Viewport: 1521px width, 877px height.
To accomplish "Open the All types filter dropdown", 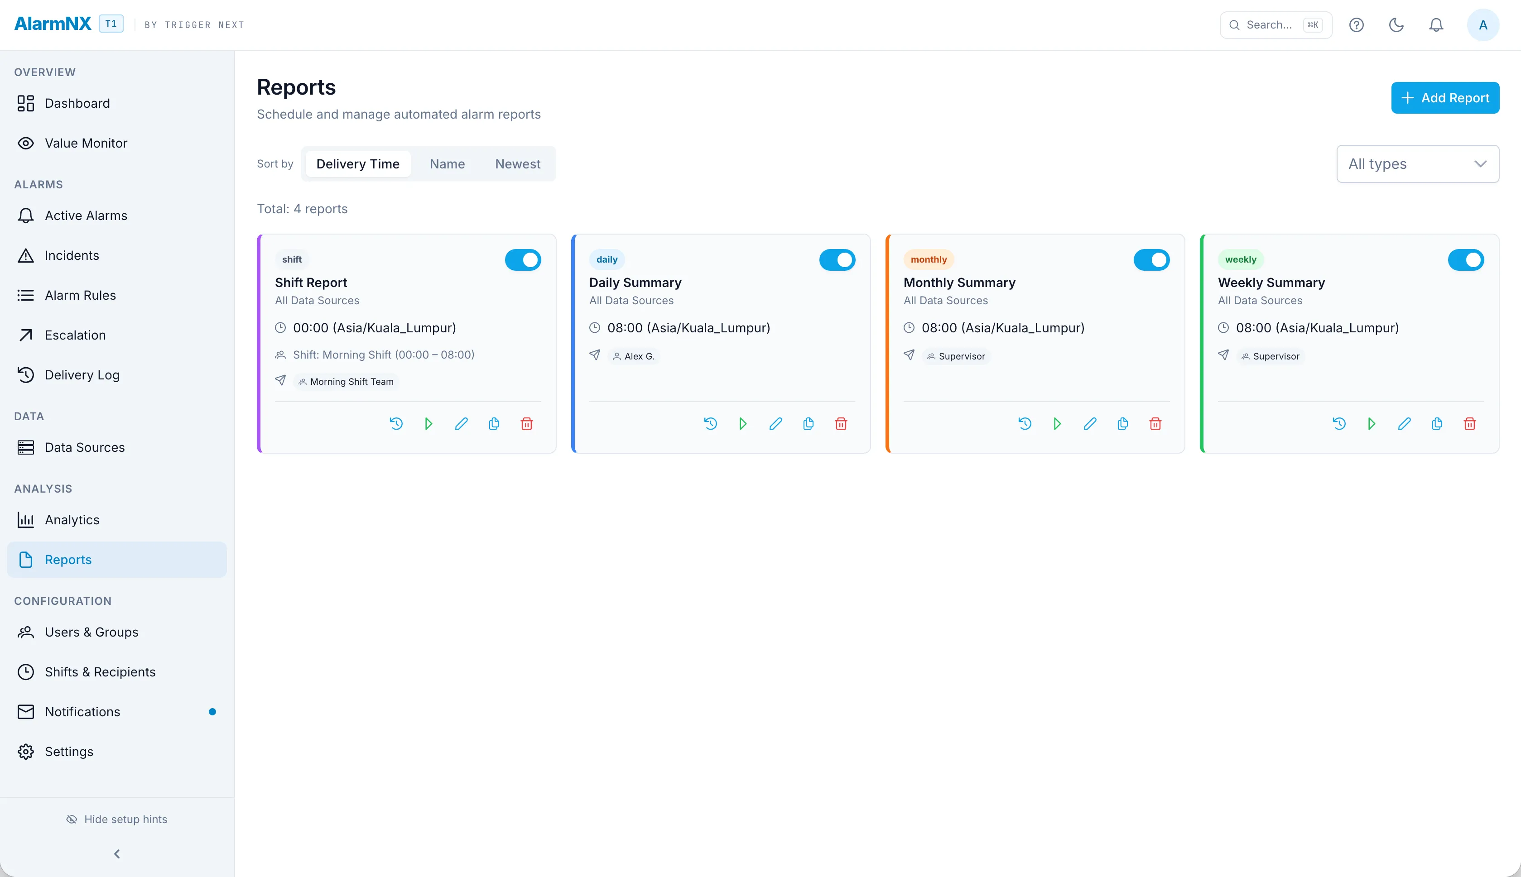I will pyautogui.click(x=1418, y=164).
